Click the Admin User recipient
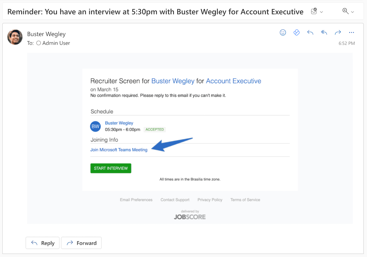This screenshot has width=367, height=257. [56, 43]
